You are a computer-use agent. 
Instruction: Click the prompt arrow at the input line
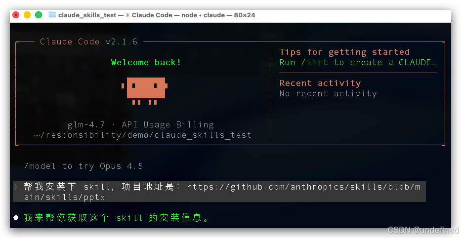pos(16,187)
